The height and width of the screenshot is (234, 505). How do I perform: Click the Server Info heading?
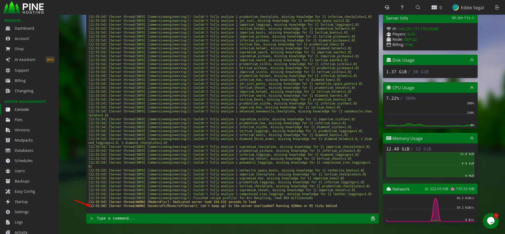(x=397, y=18)
